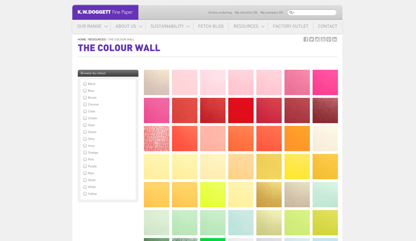The image size is (416, 241).
Task: Open the Factory Outlet menu item
Action: pos(290,26)
